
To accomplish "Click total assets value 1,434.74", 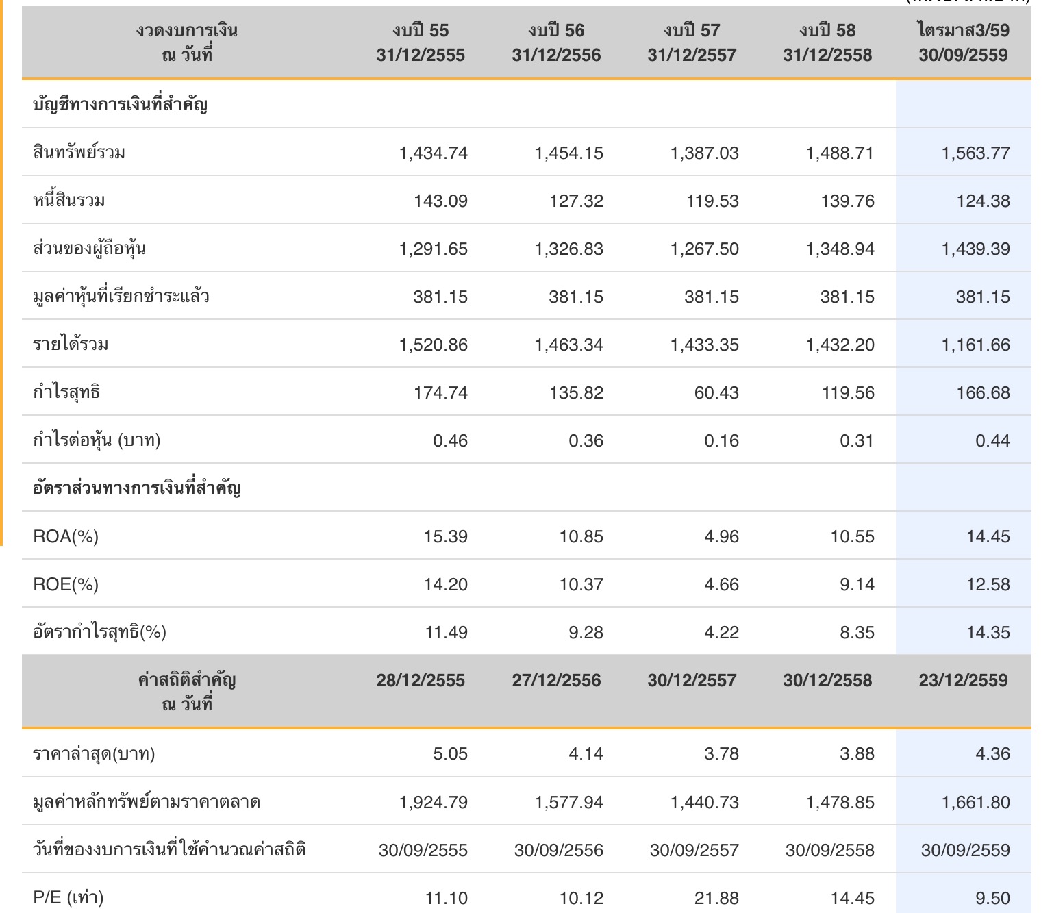I will tap(434, 153).
